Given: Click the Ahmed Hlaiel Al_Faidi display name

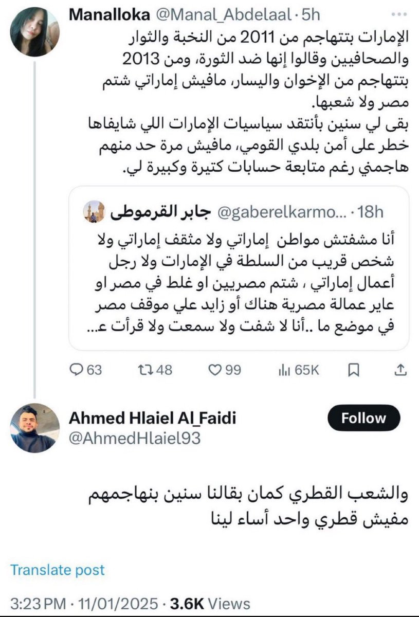Looking at the screenshot, I should [x=152, y=418].
